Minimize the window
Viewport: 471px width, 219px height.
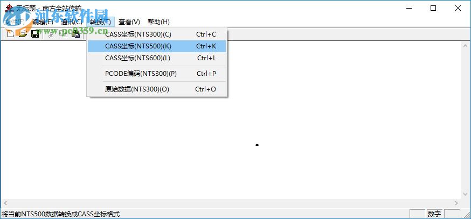pos(408,9)
